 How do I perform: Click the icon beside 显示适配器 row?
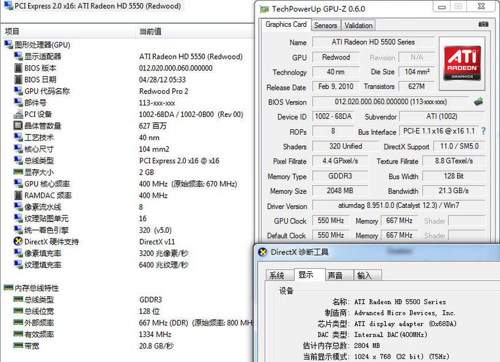[18, 56]
